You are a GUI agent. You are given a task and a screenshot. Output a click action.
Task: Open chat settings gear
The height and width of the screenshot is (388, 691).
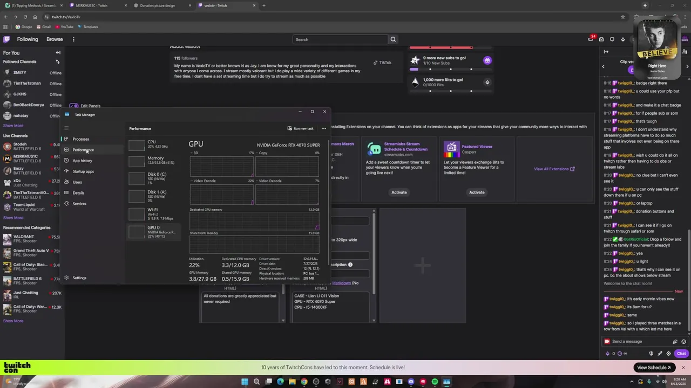668,354
